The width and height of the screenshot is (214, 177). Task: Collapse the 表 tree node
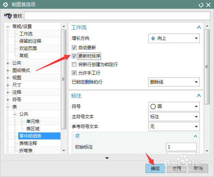click(8, 107)
